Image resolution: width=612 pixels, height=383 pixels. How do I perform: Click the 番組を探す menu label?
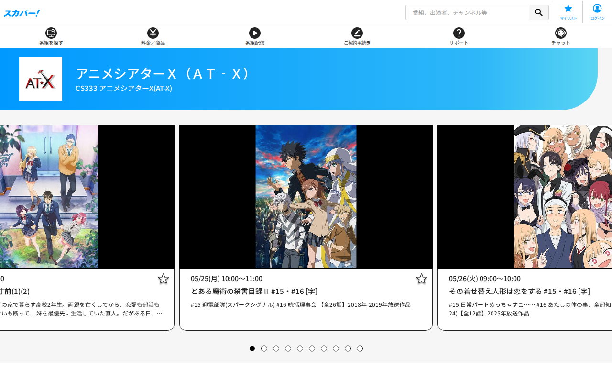tap(51, 43)
